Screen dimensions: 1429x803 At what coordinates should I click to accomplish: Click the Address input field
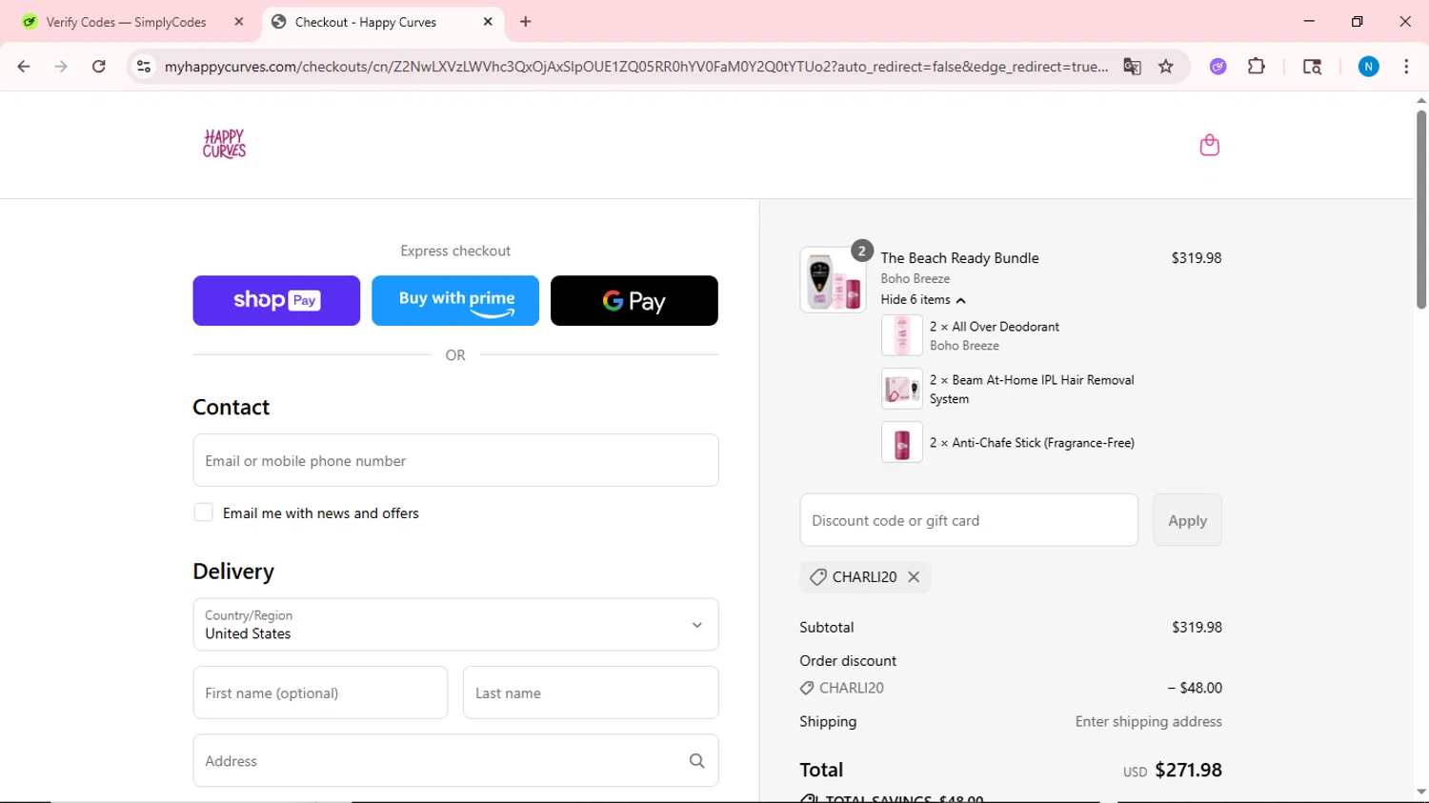(455, 760)
